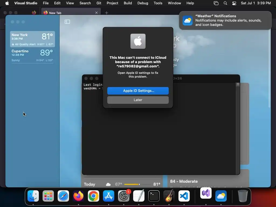The image size is (276, 207).
Task: Toggle the Weather sidebar icon
Action: click(67, 22)
